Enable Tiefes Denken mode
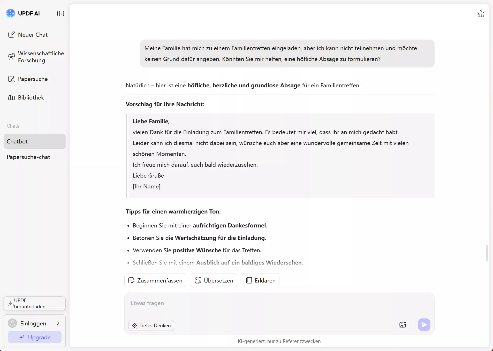Image resolution: width=493 pixels, height=351 pixels. tap(151, 325)
